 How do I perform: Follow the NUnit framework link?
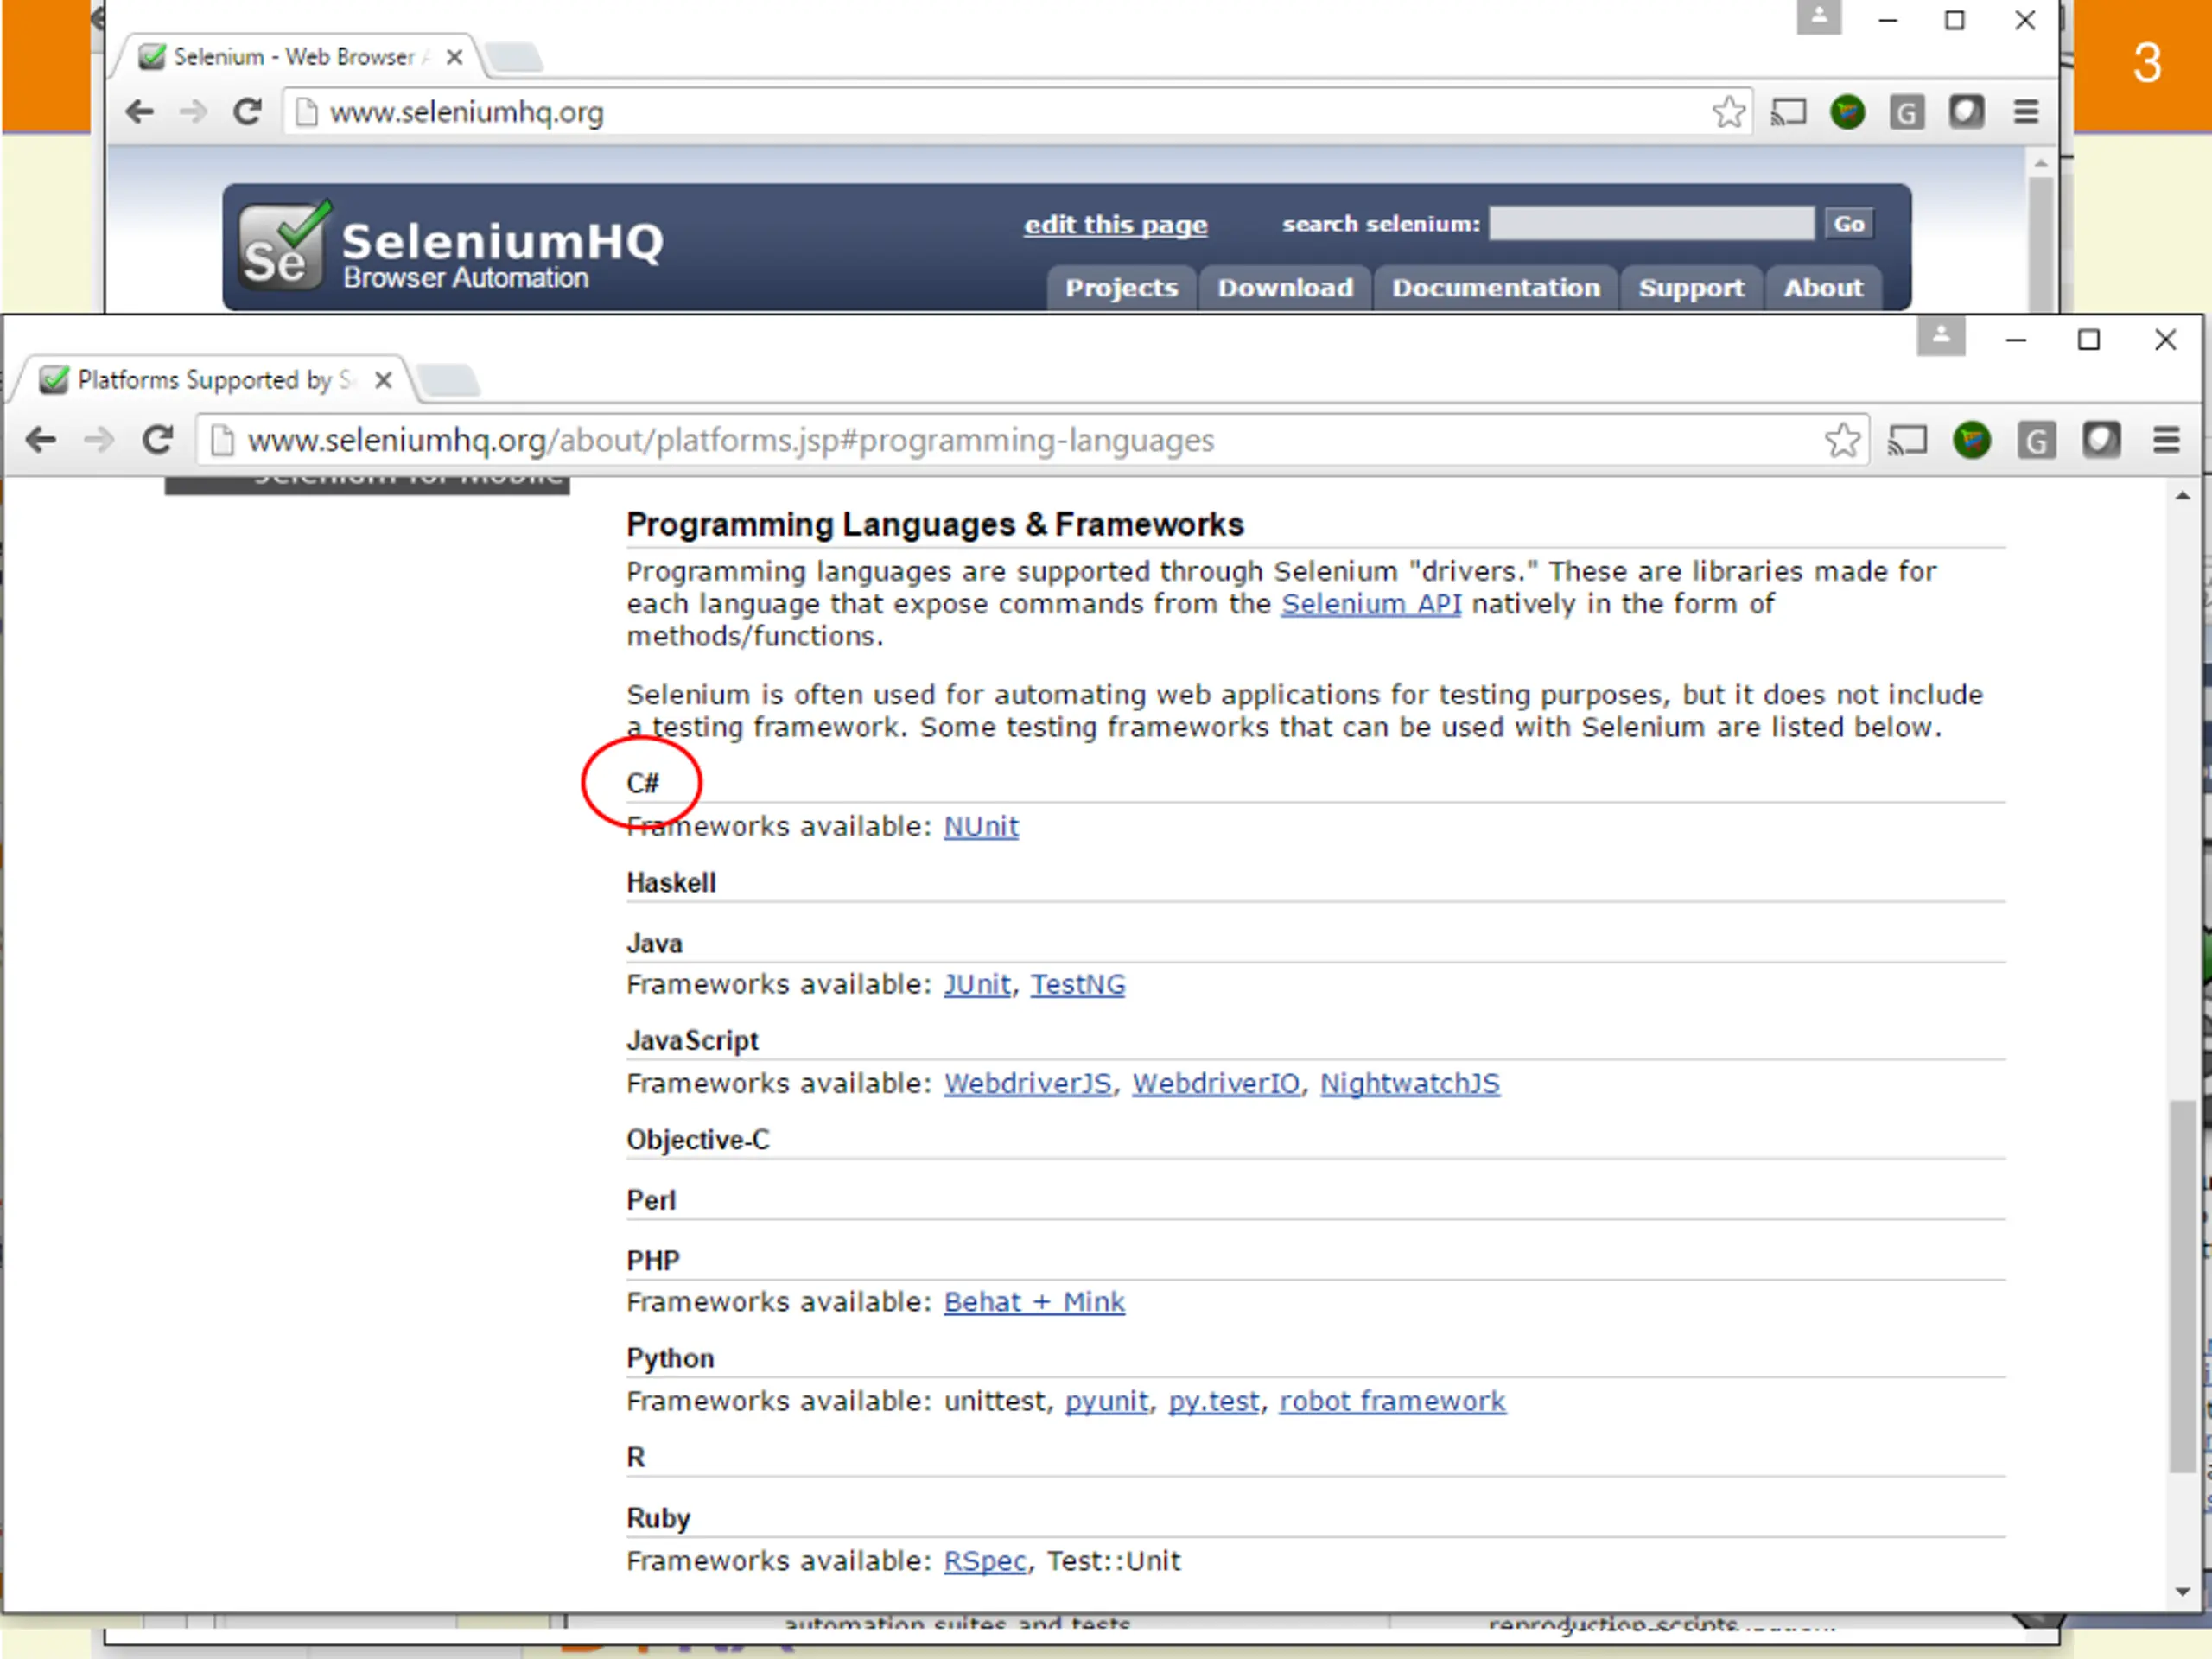point(981,827)
